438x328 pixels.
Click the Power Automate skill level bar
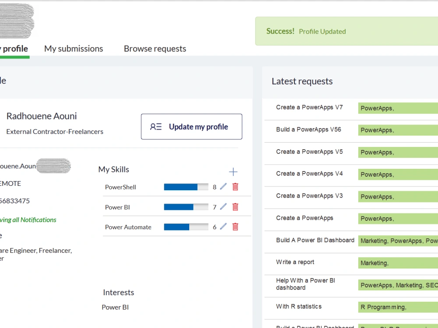186,227
